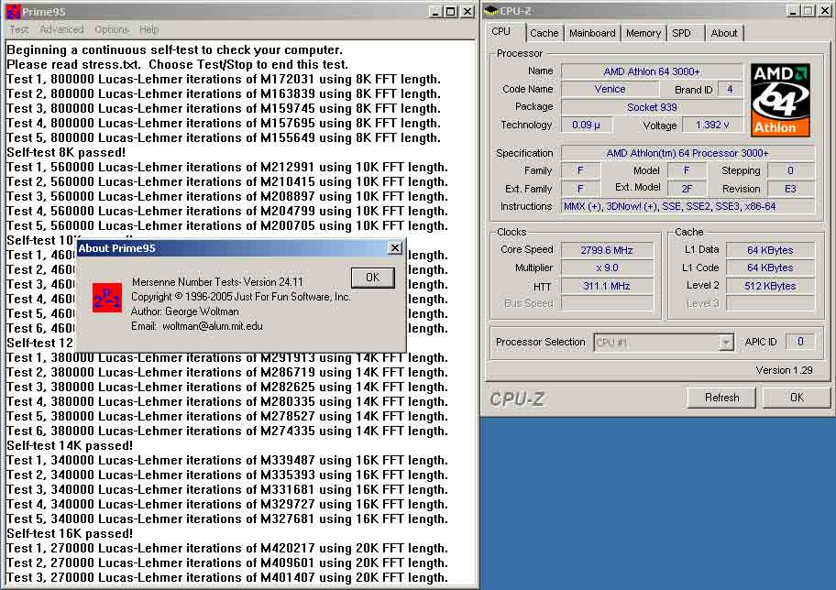This screenshot has height=590, width=836.
Task: Click the "Self-test 16K passed!" line
Action: pos(70,533)
